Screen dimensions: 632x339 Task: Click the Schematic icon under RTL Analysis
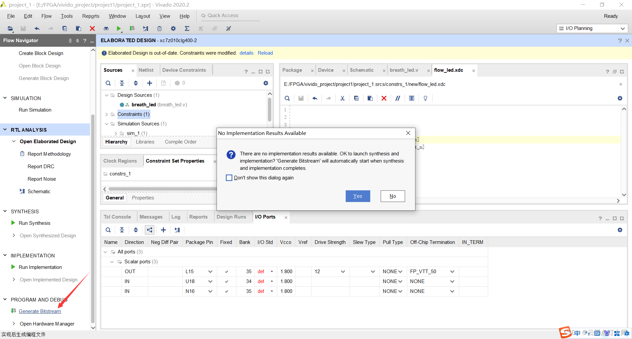[22, 191]
